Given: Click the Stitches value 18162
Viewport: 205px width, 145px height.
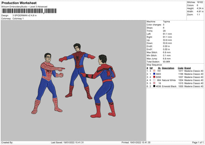Looking at the screenshot, I should tap(200, 2).
